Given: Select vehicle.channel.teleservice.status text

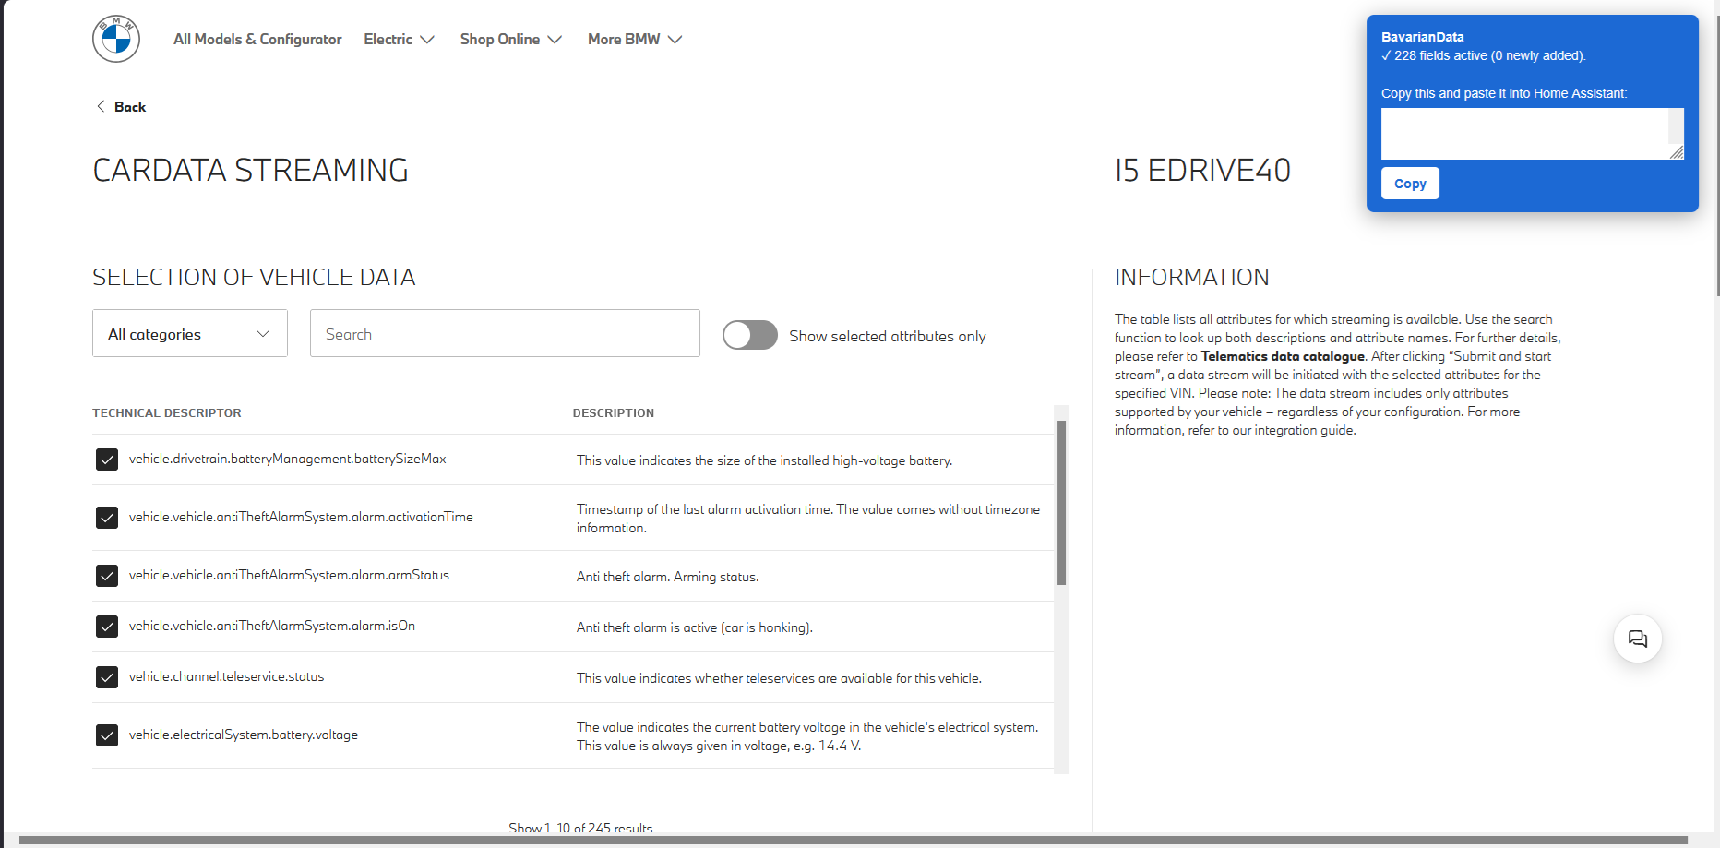Looking at the screenshot, I should click(227, 676).
